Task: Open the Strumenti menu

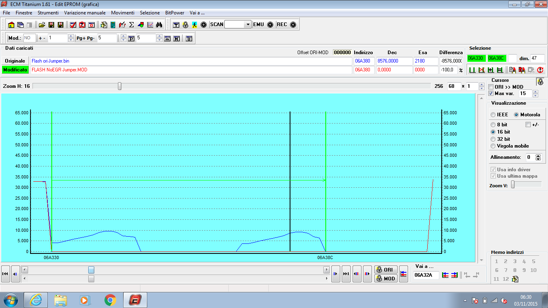Action: (48, 13)
